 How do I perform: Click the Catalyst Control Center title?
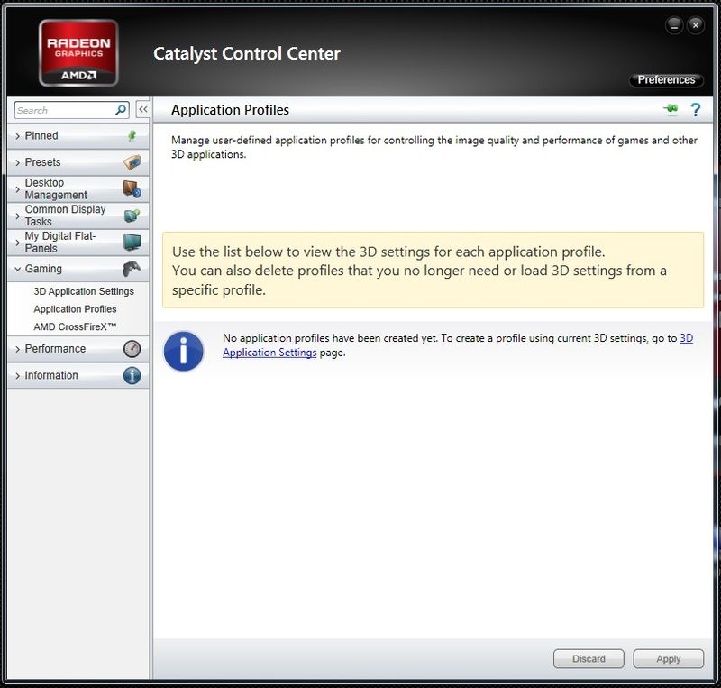click(x=247, y=54)
